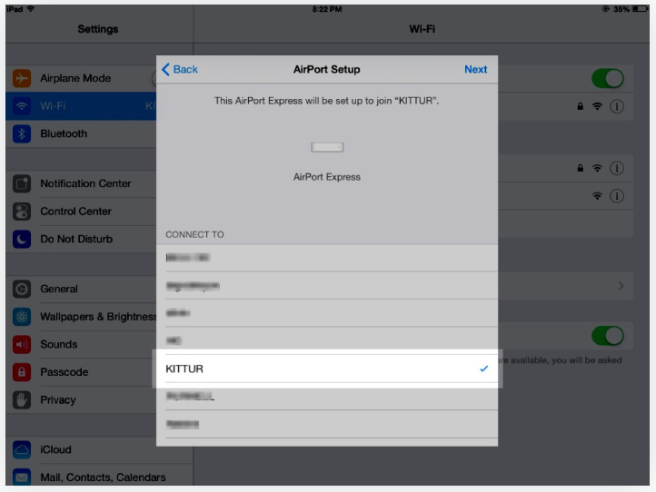Open General gear icon in sidebar

point(22,289)
